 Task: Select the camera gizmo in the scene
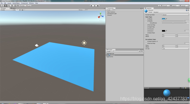click(x=37, y=45)
